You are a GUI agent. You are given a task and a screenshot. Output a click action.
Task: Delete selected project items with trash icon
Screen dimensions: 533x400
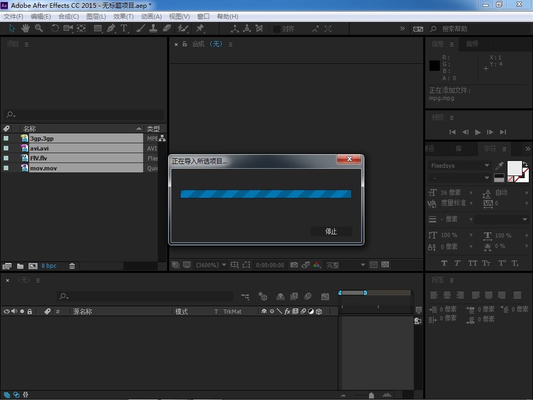point(72,266)
